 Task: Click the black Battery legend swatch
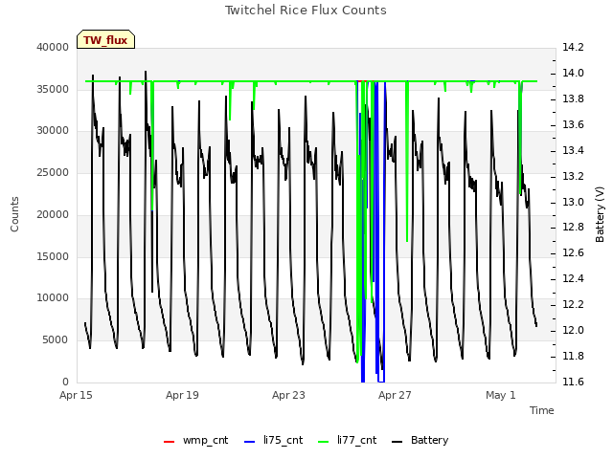[x=397, y=442]
